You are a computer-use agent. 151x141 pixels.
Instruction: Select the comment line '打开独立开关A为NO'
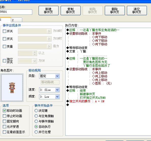93,98
